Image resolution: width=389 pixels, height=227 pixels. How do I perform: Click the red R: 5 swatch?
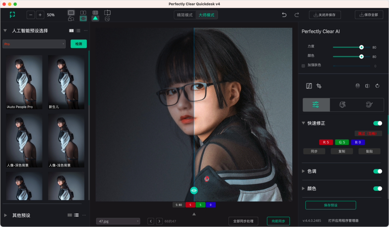click(326, 142)
